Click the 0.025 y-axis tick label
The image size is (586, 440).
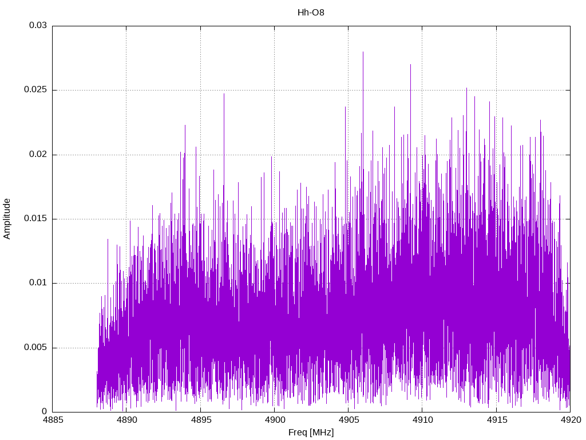click(35, 90)
